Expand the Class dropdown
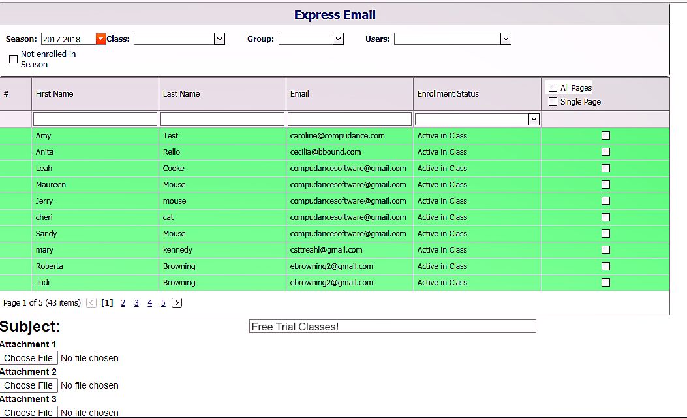Image resolution: width=687 pixels, height=418 pixels. click(219, 39)
